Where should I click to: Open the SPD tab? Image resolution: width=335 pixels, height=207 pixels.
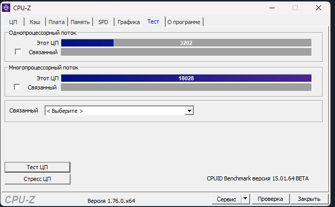(x=103, y=22)
